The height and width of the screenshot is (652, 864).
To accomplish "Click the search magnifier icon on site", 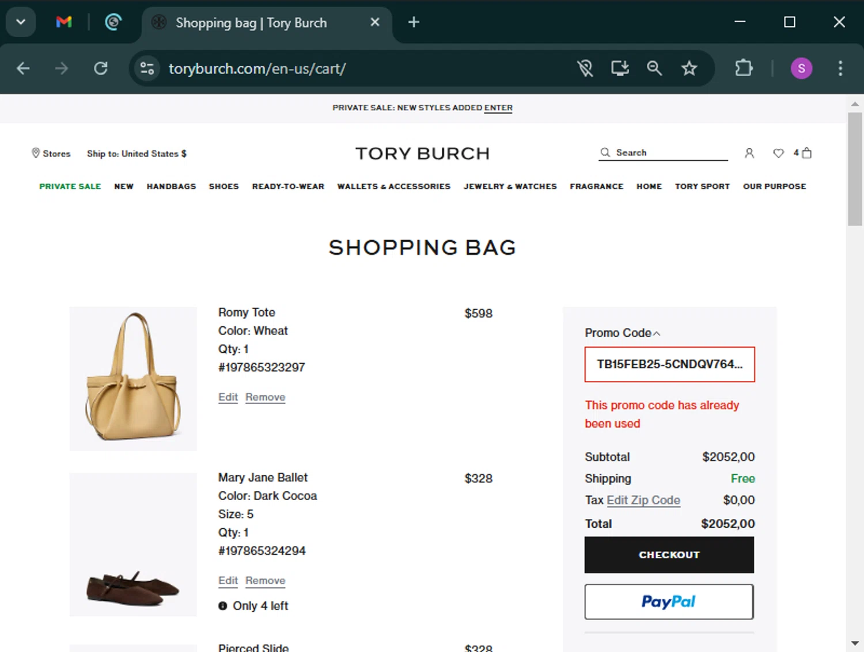I will point(605,152).
